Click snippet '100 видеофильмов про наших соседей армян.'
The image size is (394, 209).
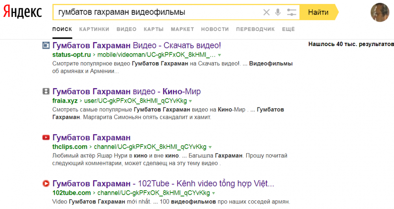225,202
